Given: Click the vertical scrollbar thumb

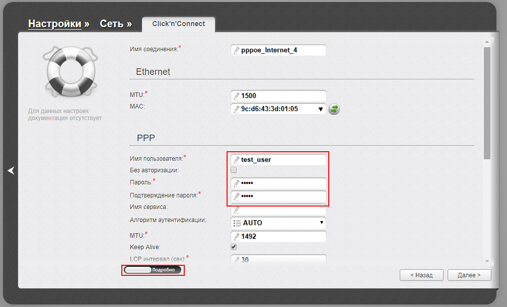Looking at the screenshot, I should pos(487,103).
